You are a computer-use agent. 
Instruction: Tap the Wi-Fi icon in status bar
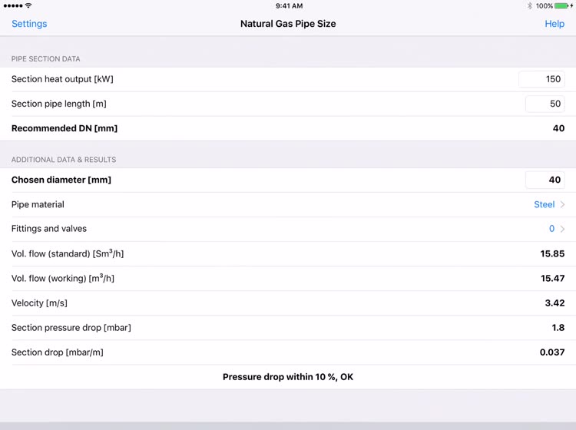[28, 5]
